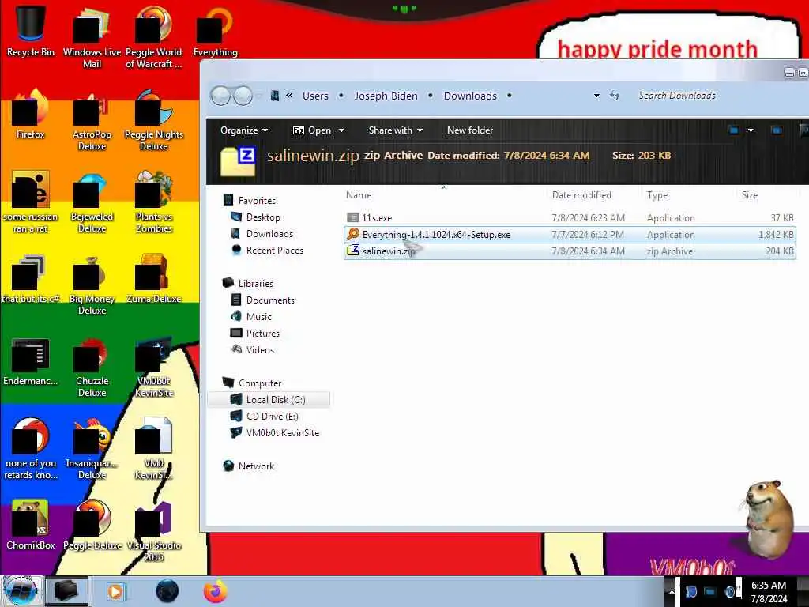Open 'that but its c#' desktop icon
The height and width of the screenshot is (607, 809).
point(31,279)
